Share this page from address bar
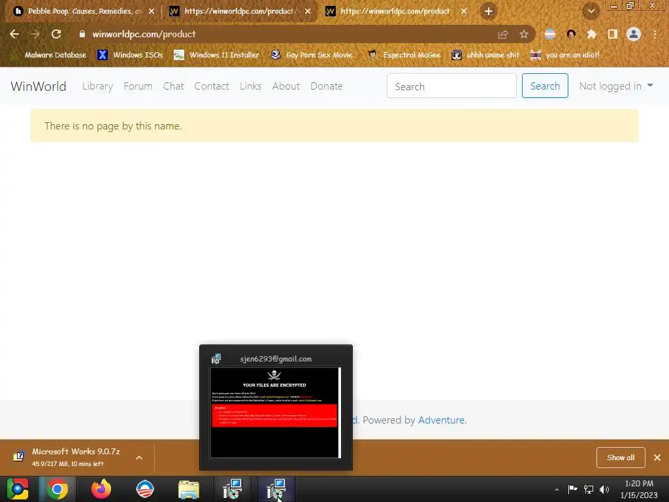Viewport: 669px width, 502px height. click(503, 35)
